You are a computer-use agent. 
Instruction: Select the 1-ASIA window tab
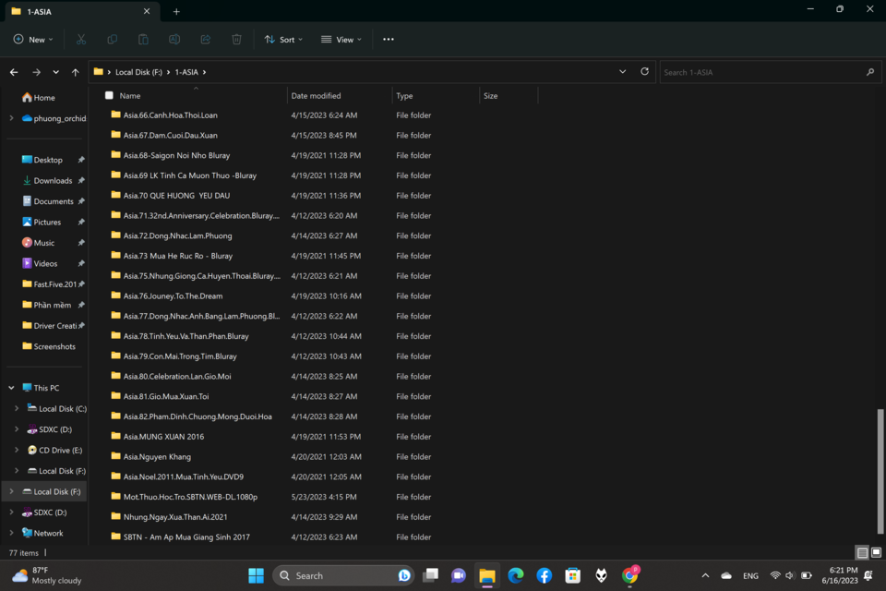pos(82,11)
